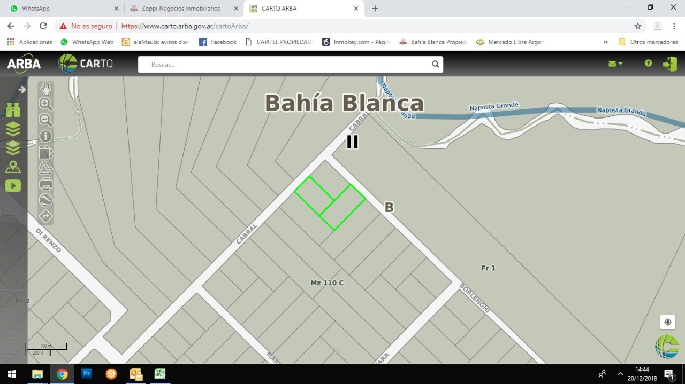Click the search magnifier in Buscar box
Image resolution: width=685 pixels, height=384 pixels.
[436, 65]
